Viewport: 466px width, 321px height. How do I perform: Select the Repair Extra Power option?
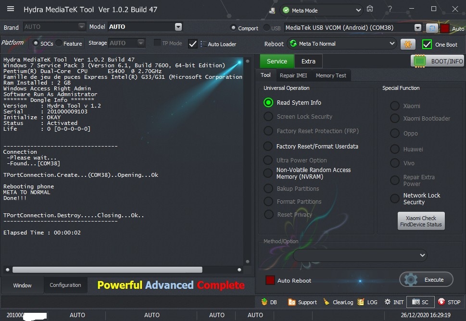395,180
